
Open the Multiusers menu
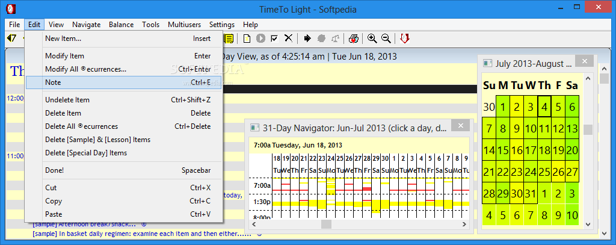click(184, 25)
